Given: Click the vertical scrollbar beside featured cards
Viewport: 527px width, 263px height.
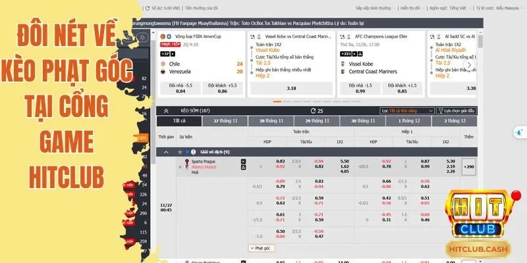Looking at the screenshot, I should pos(480,41).
